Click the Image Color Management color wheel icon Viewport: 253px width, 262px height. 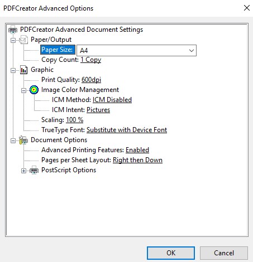tap(34, 90)
